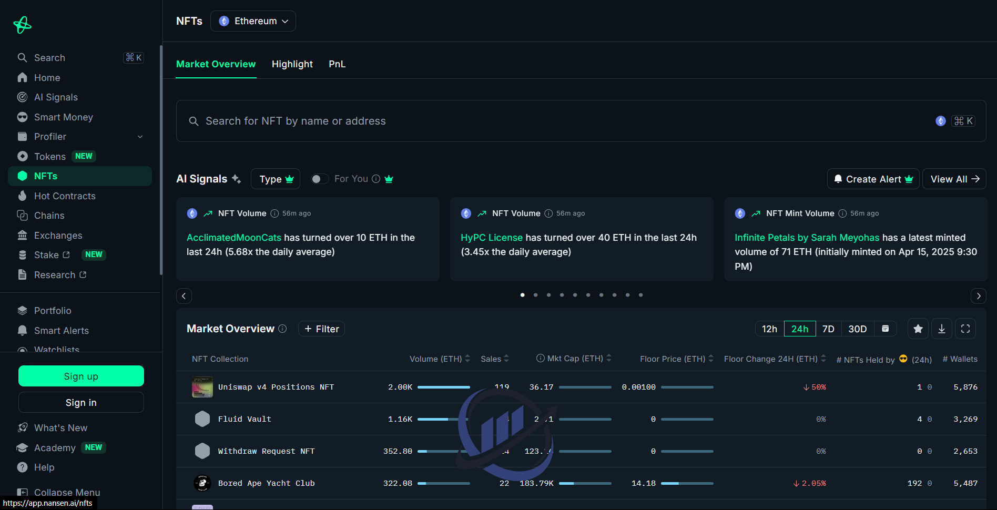Open AcclimatedMoonCats link
Image resolution: width=997 pixels, height=510 pixels.
(x=234, y=238)
